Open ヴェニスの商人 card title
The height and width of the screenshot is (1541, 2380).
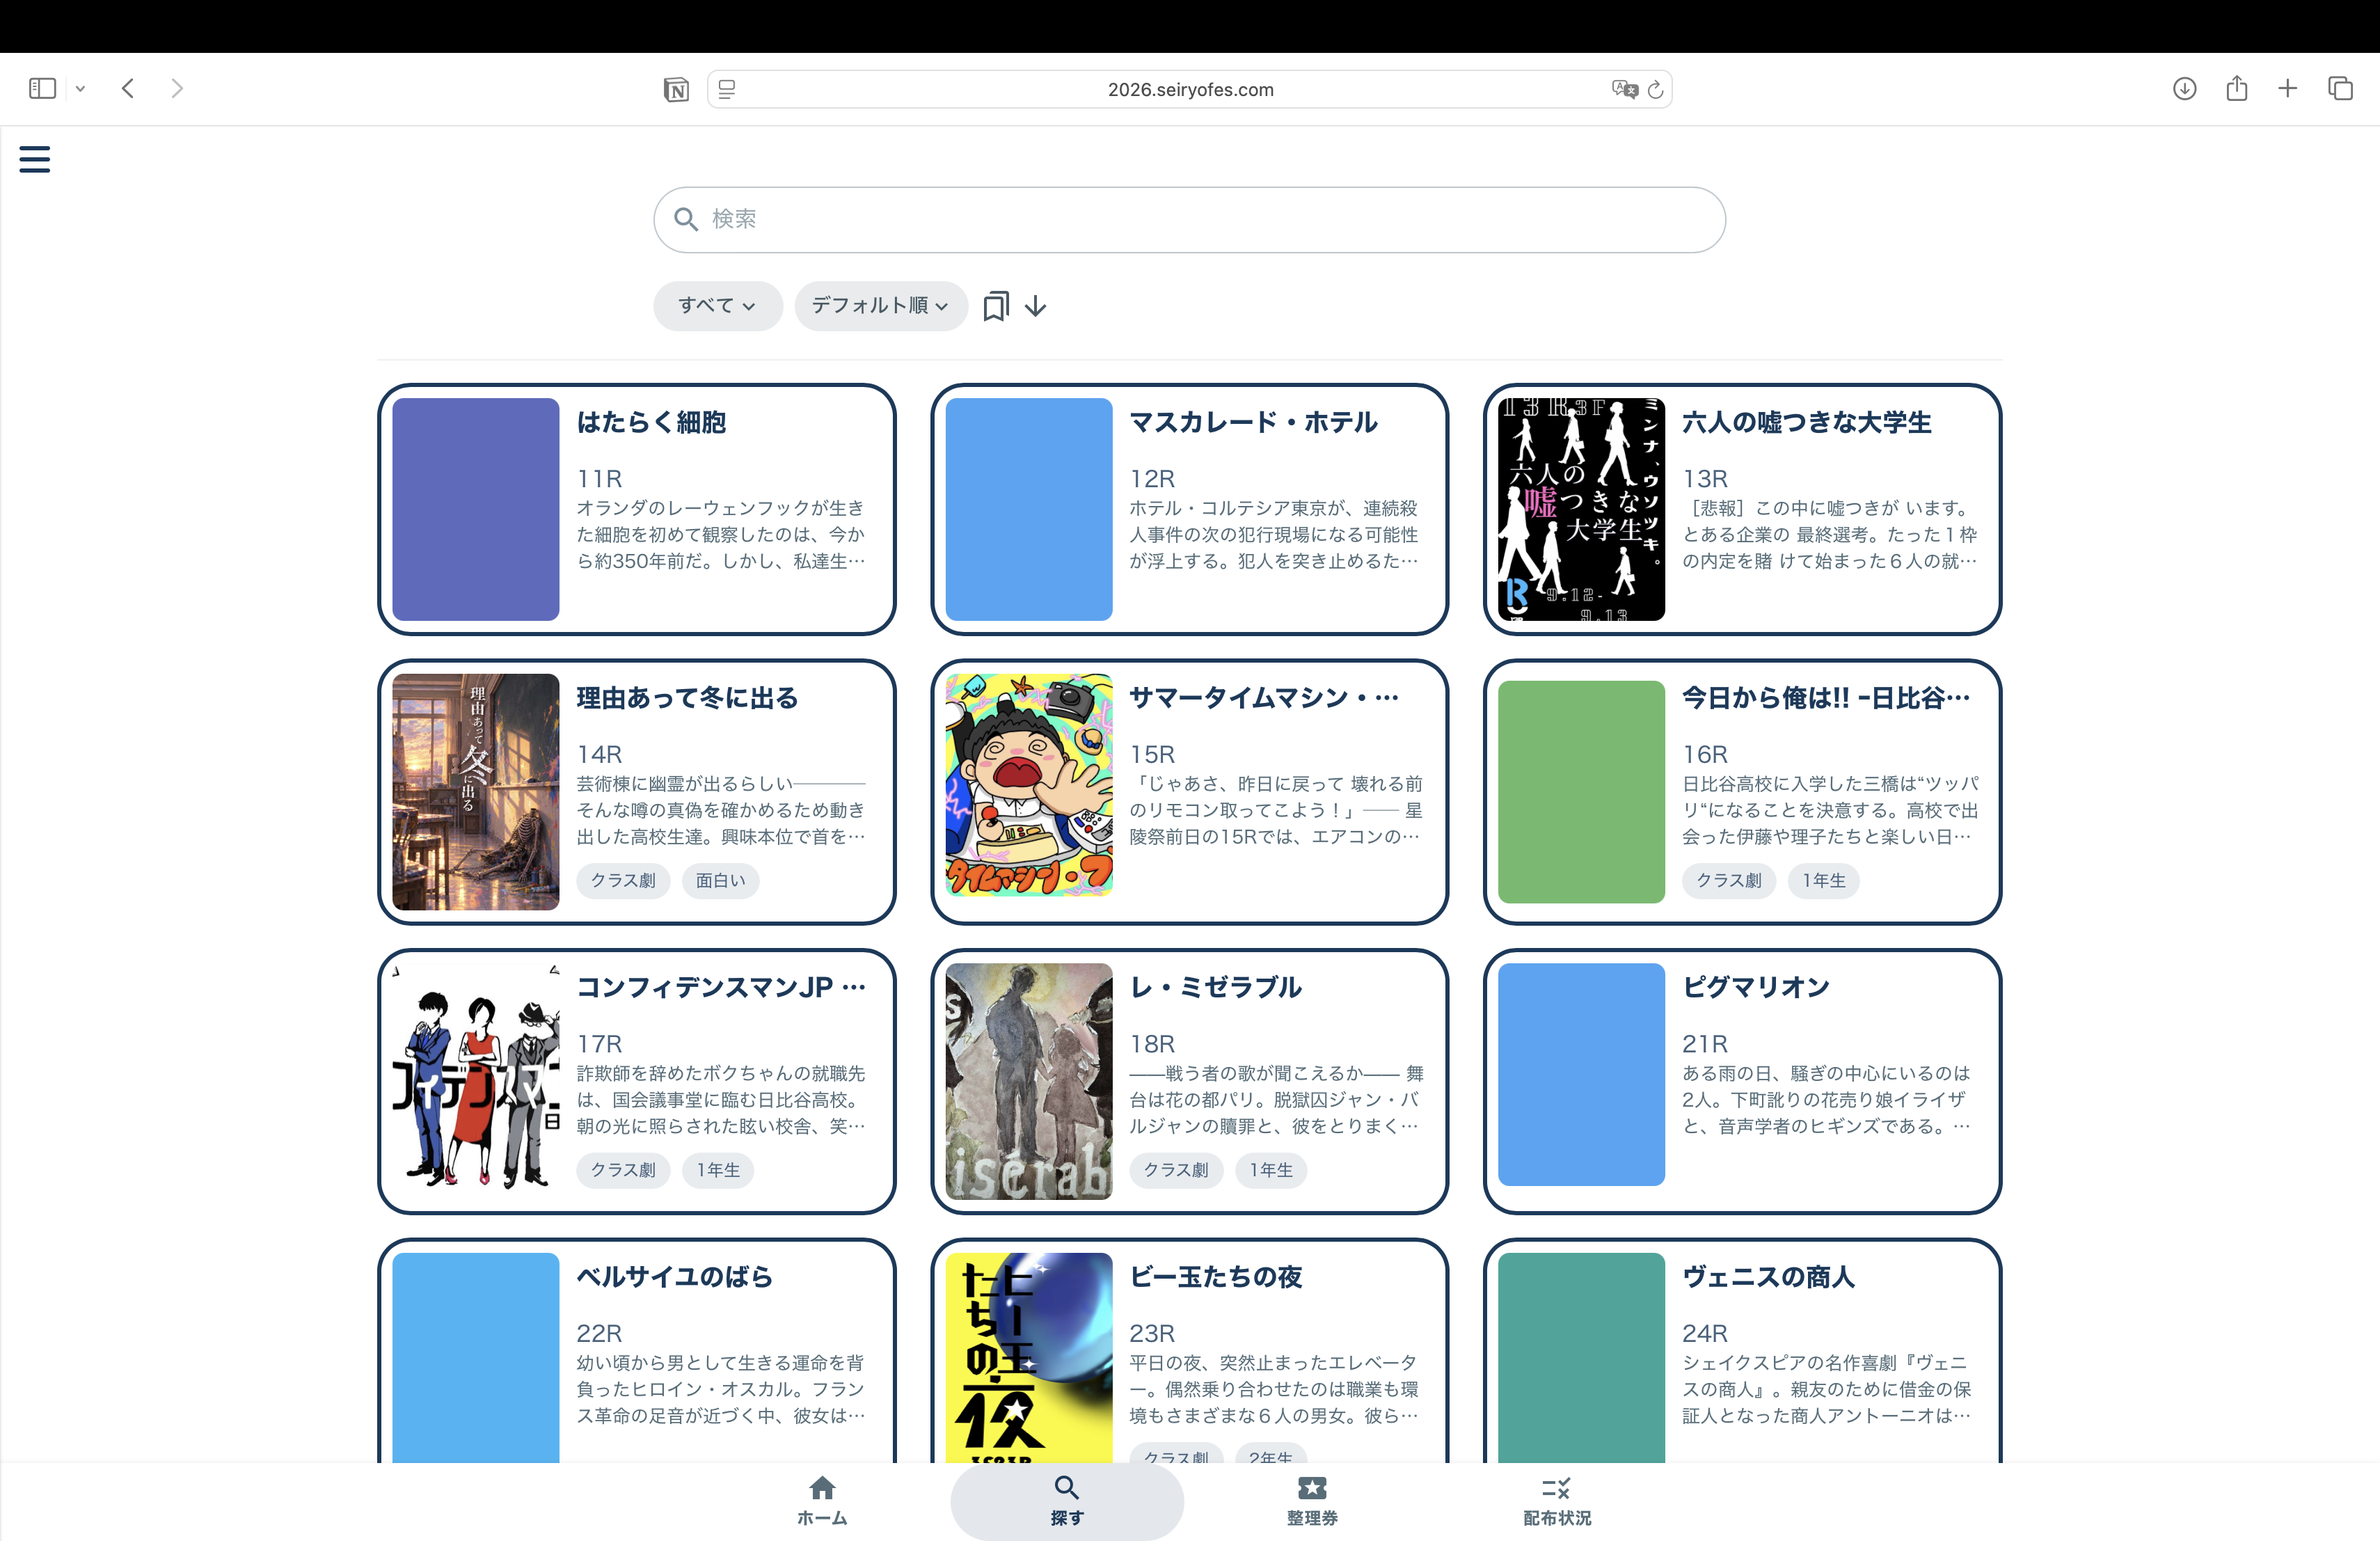pos(1769,1277)
